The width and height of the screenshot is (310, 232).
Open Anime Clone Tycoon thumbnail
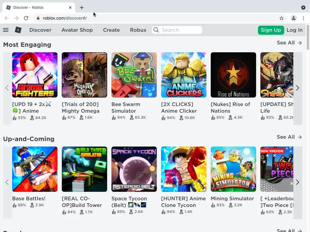(x=184, y=169)
